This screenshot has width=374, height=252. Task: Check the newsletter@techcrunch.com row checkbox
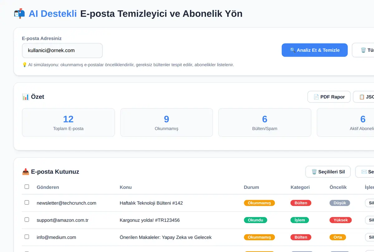[27, 202]
